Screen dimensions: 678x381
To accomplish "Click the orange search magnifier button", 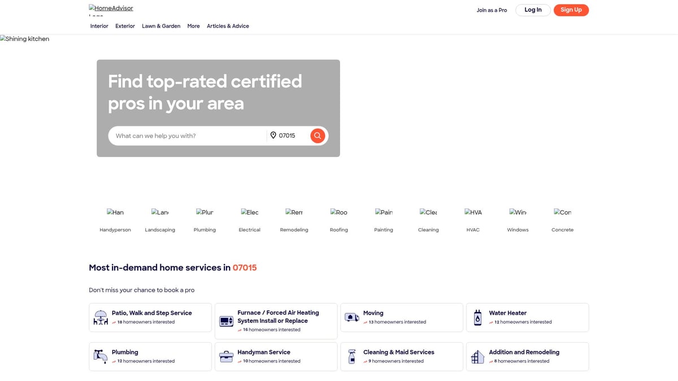I will (x=318, y=135).
